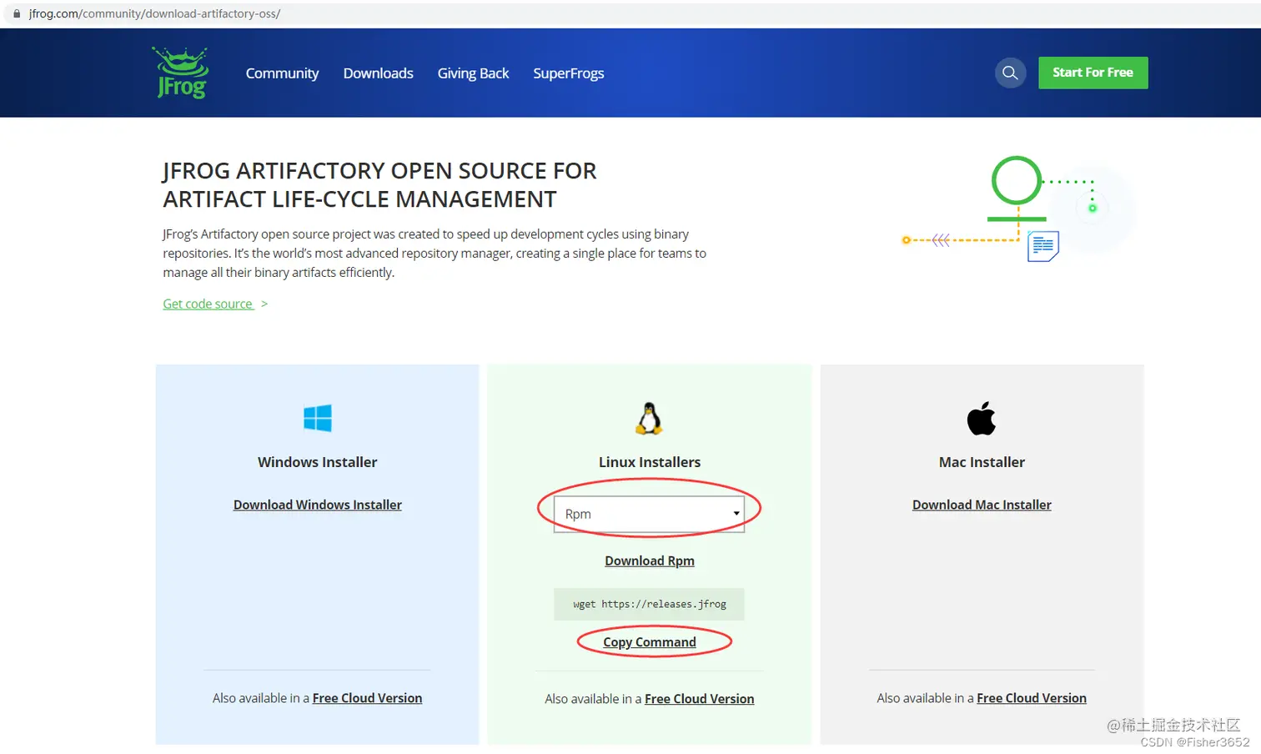
Task: Click the artifact life-cycle illustration
Action: click(x=1019, y=209)
